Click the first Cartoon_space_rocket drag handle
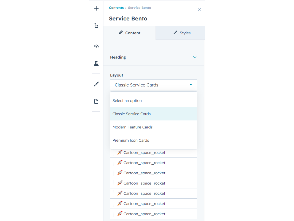 (113, 152)
